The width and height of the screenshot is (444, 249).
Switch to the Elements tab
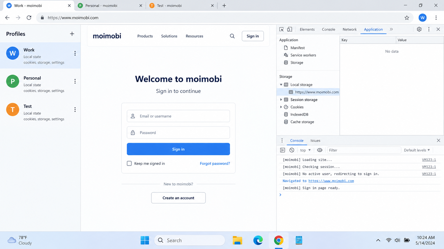point(307,29)
